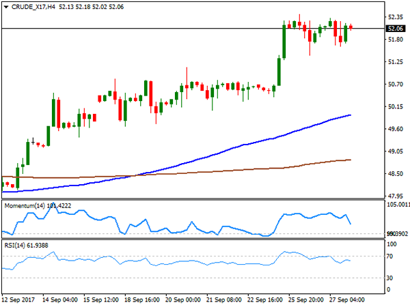Click the 48.50 price axis label
The image size is (410, 307).
click(396, 174)
